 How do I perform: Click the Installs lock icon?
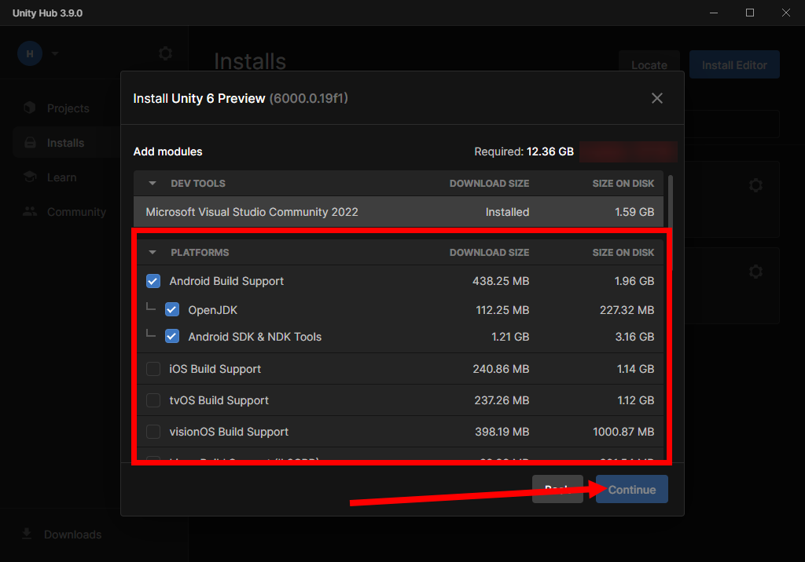31,143
